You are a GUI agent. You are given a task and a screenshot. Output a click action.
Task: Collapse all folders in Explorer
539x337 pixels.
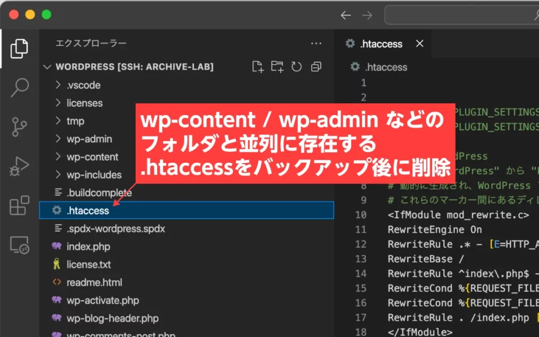click(x=316, y=67)
